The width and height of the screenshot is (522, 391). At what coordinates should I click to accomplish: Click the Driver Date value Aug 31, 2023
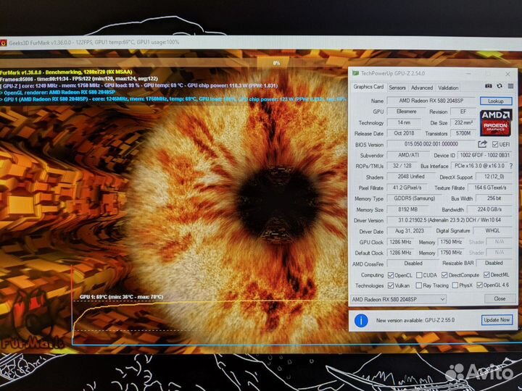click(410, 231)
